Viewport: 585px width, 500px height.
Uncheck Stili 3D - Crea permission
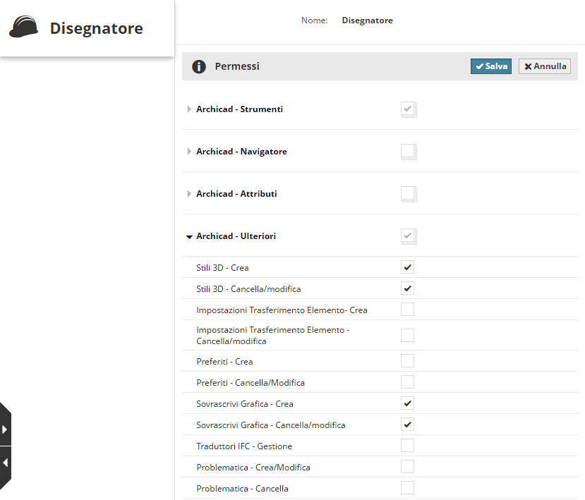point(407,267)
